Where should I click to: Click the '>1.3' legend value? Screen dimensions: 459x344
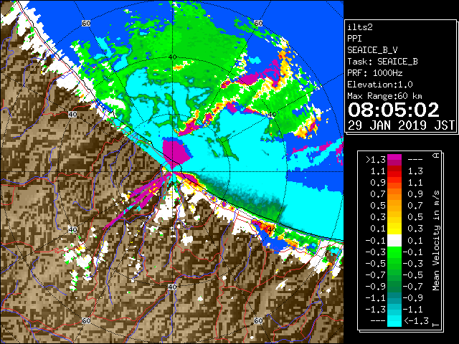(376, 160)
